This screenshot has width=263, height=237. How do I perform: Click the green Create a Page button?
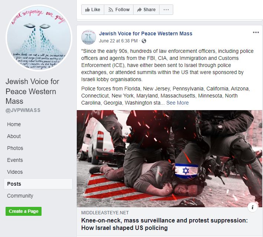23,211
